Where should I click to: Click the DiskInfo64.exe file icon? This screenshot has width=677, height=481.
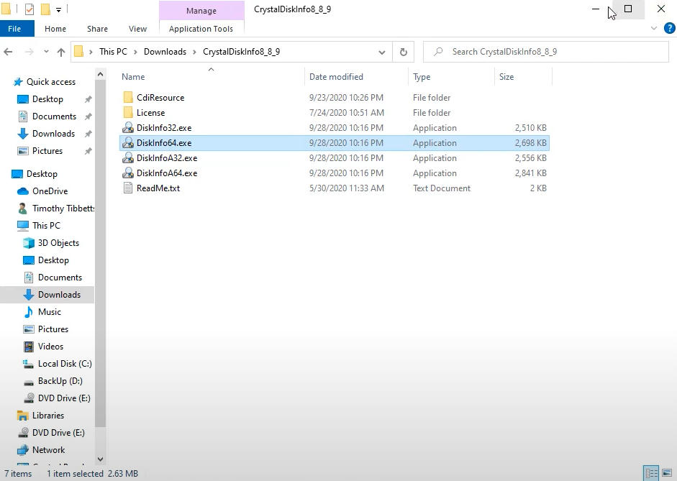[128, 143]
